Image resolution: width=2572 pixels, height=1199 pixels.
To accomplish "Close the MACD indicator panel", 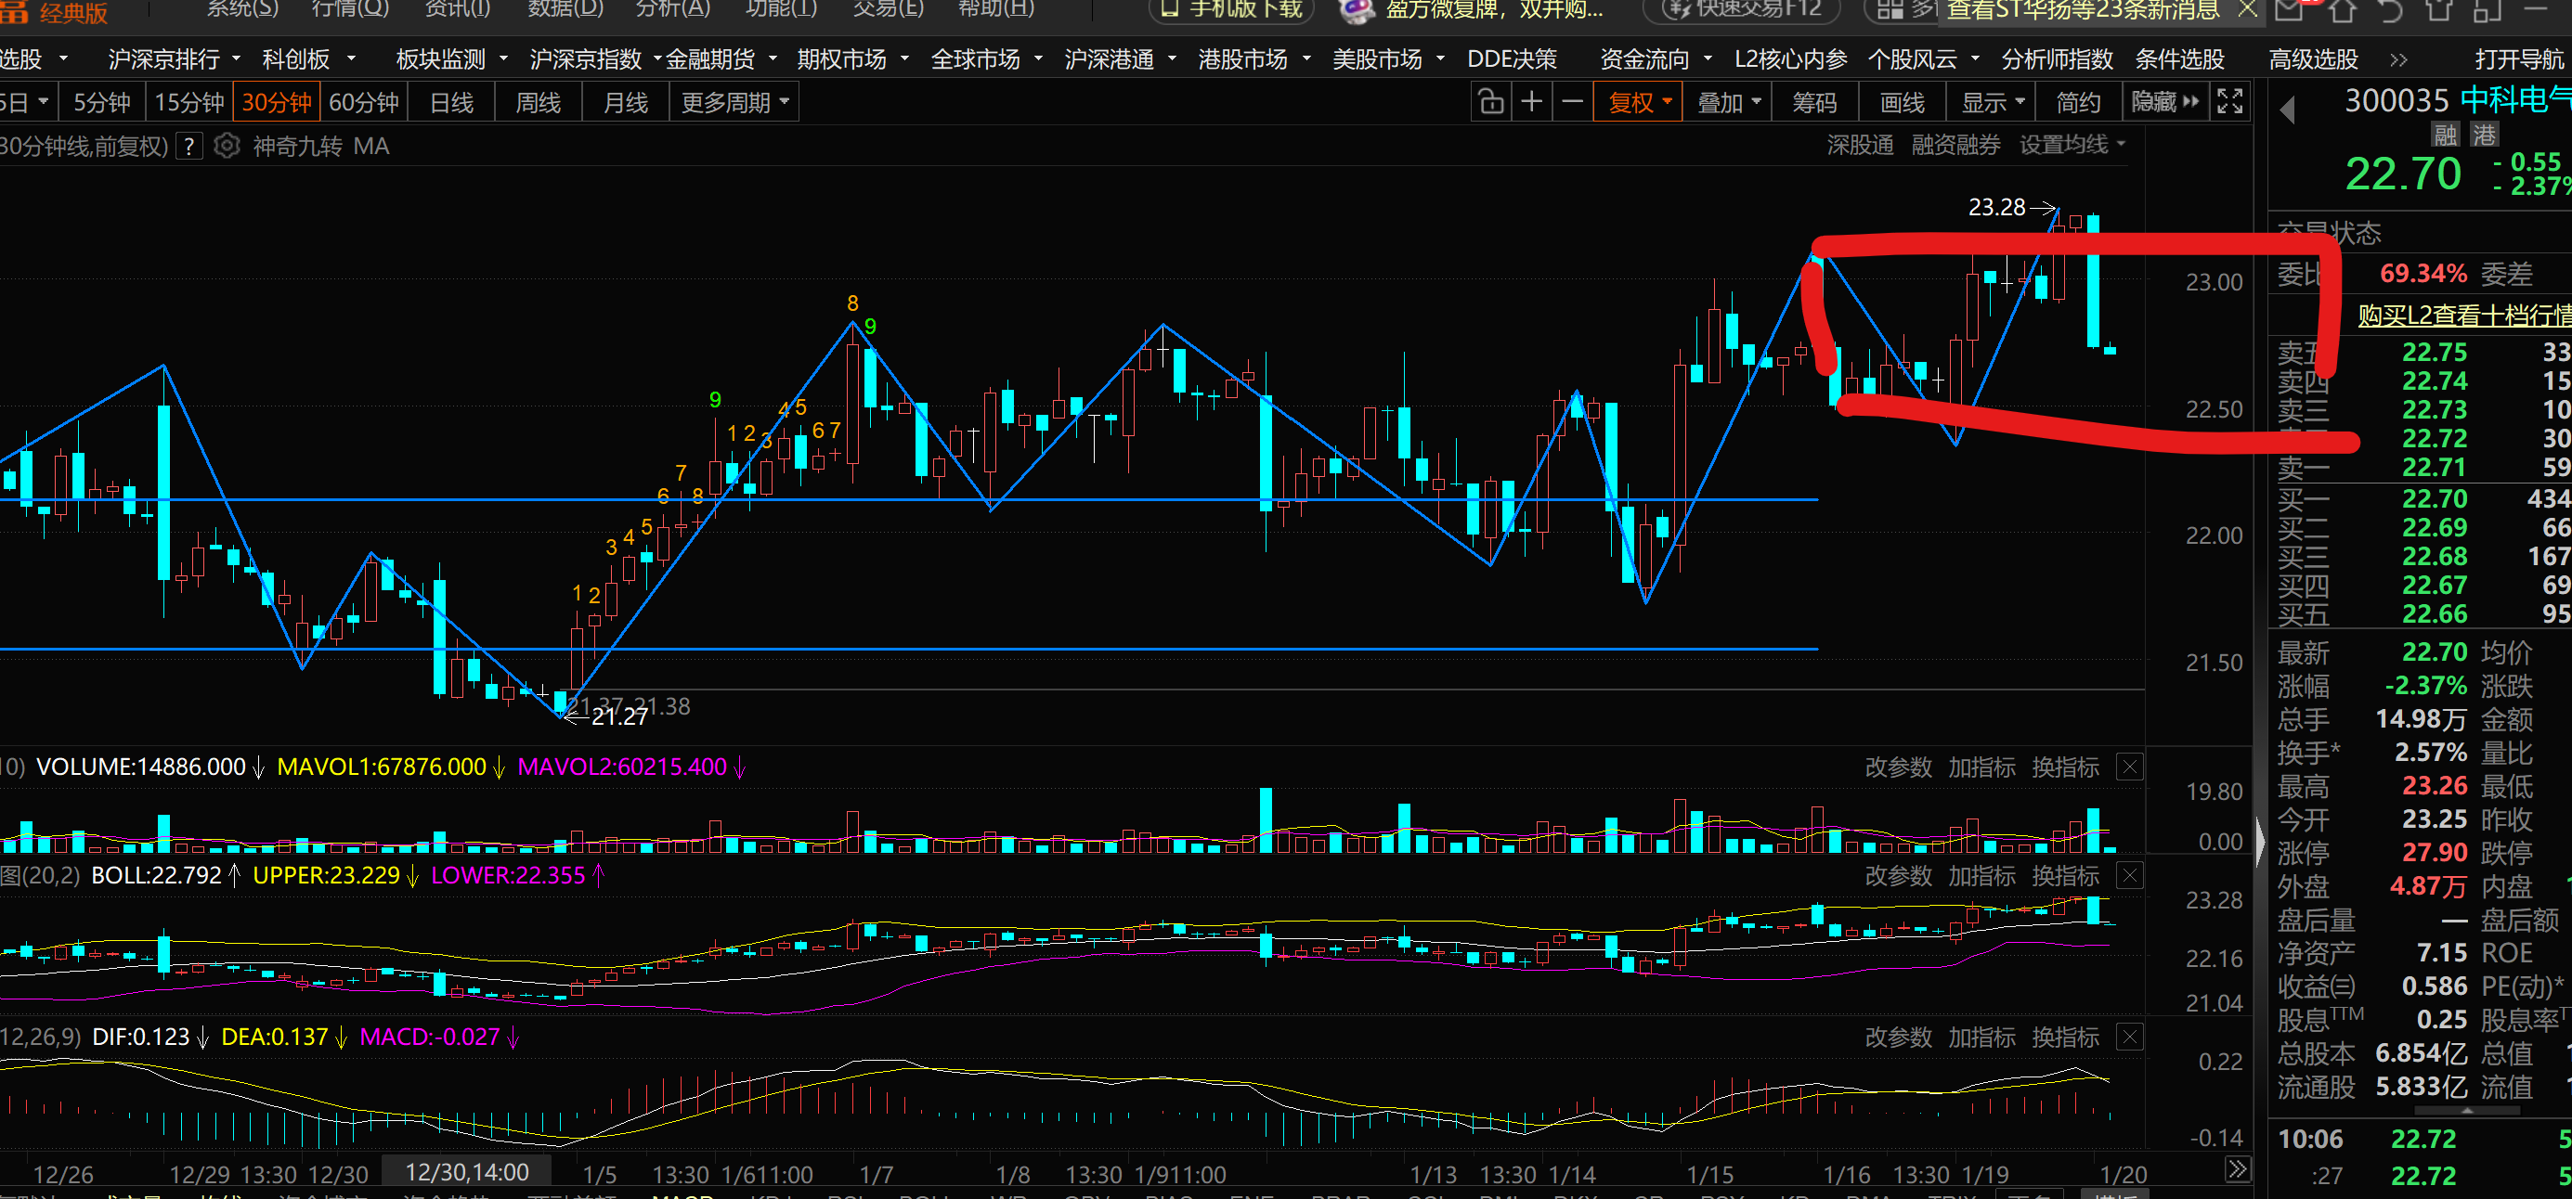I will point(2130,1038).
